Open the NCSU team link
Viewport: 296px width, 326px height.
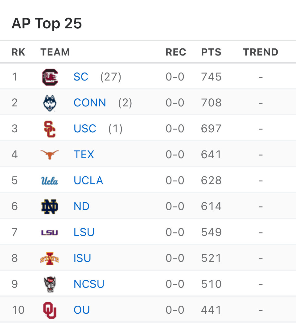[89, 284]
